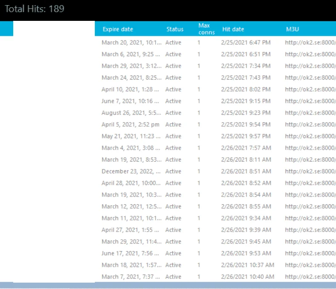
Task: Click hit date 2/25/2021 9:57 PM
Action: pyautogui.click(x=246, y=136)
